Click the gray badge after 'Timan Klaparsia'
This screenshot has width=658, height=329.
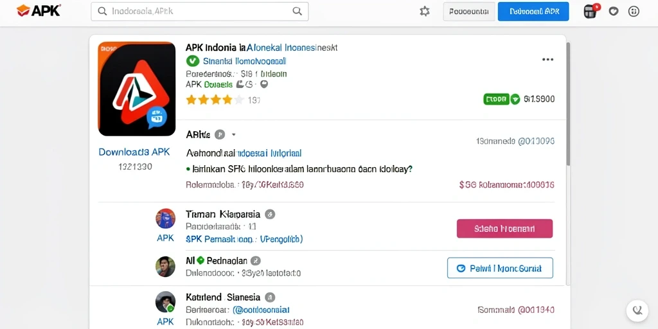point(270,215)
